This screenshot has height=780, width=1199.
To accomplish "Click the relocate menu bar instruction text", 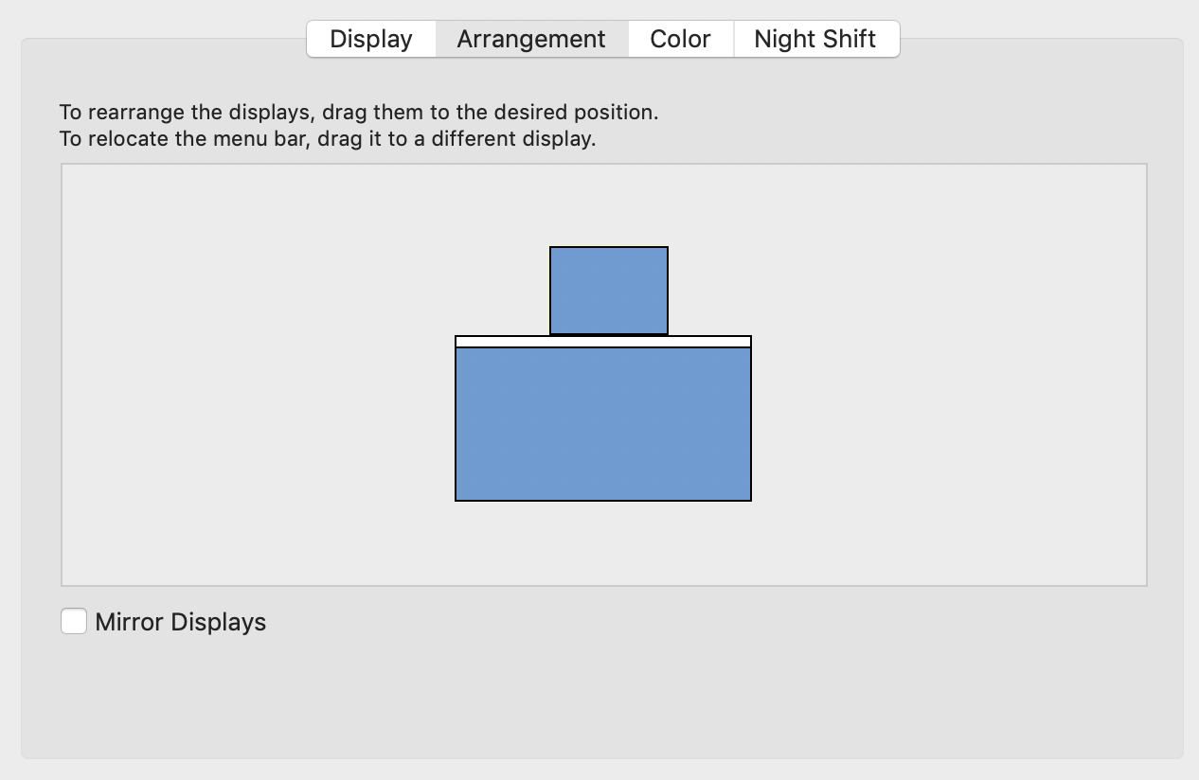I will [x=327, y=139].
